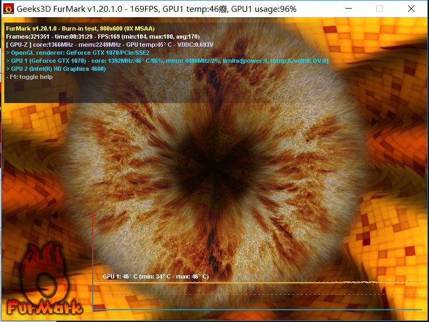429x322 pixels.
Task: Minimize the FurMark window
Action: pyautogui.click(x=349, y=9)
